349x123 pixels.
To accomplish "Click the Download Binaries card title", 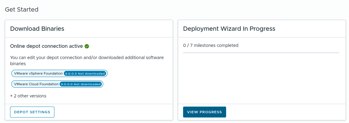I will pyautogui.click(x=37, y=29).
